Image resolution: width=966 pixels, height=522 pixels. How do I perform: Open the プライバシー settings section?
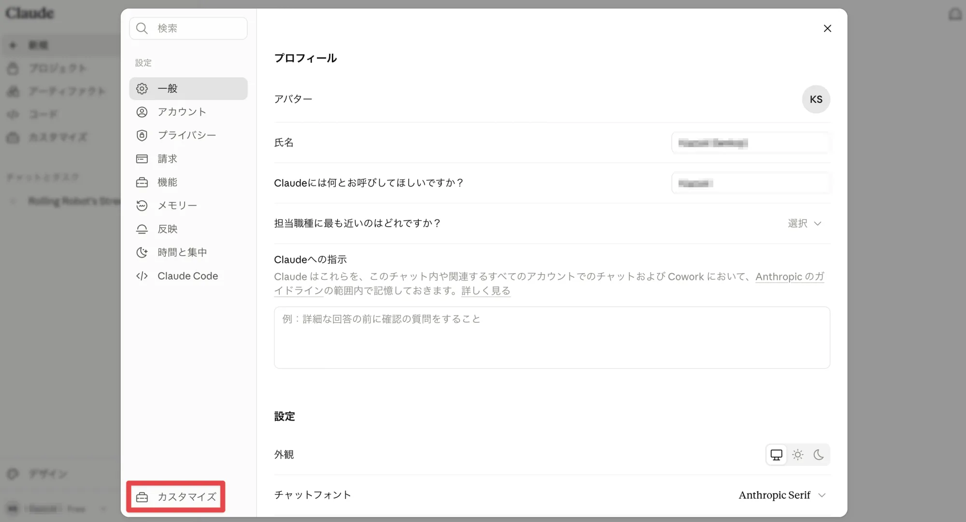click(188, 135)
